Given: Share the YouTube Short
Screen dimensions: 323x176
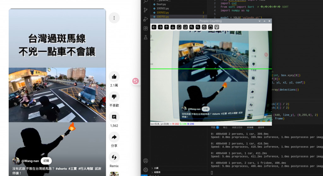Looking at the screenshot, I should click(x=114, y=137).
